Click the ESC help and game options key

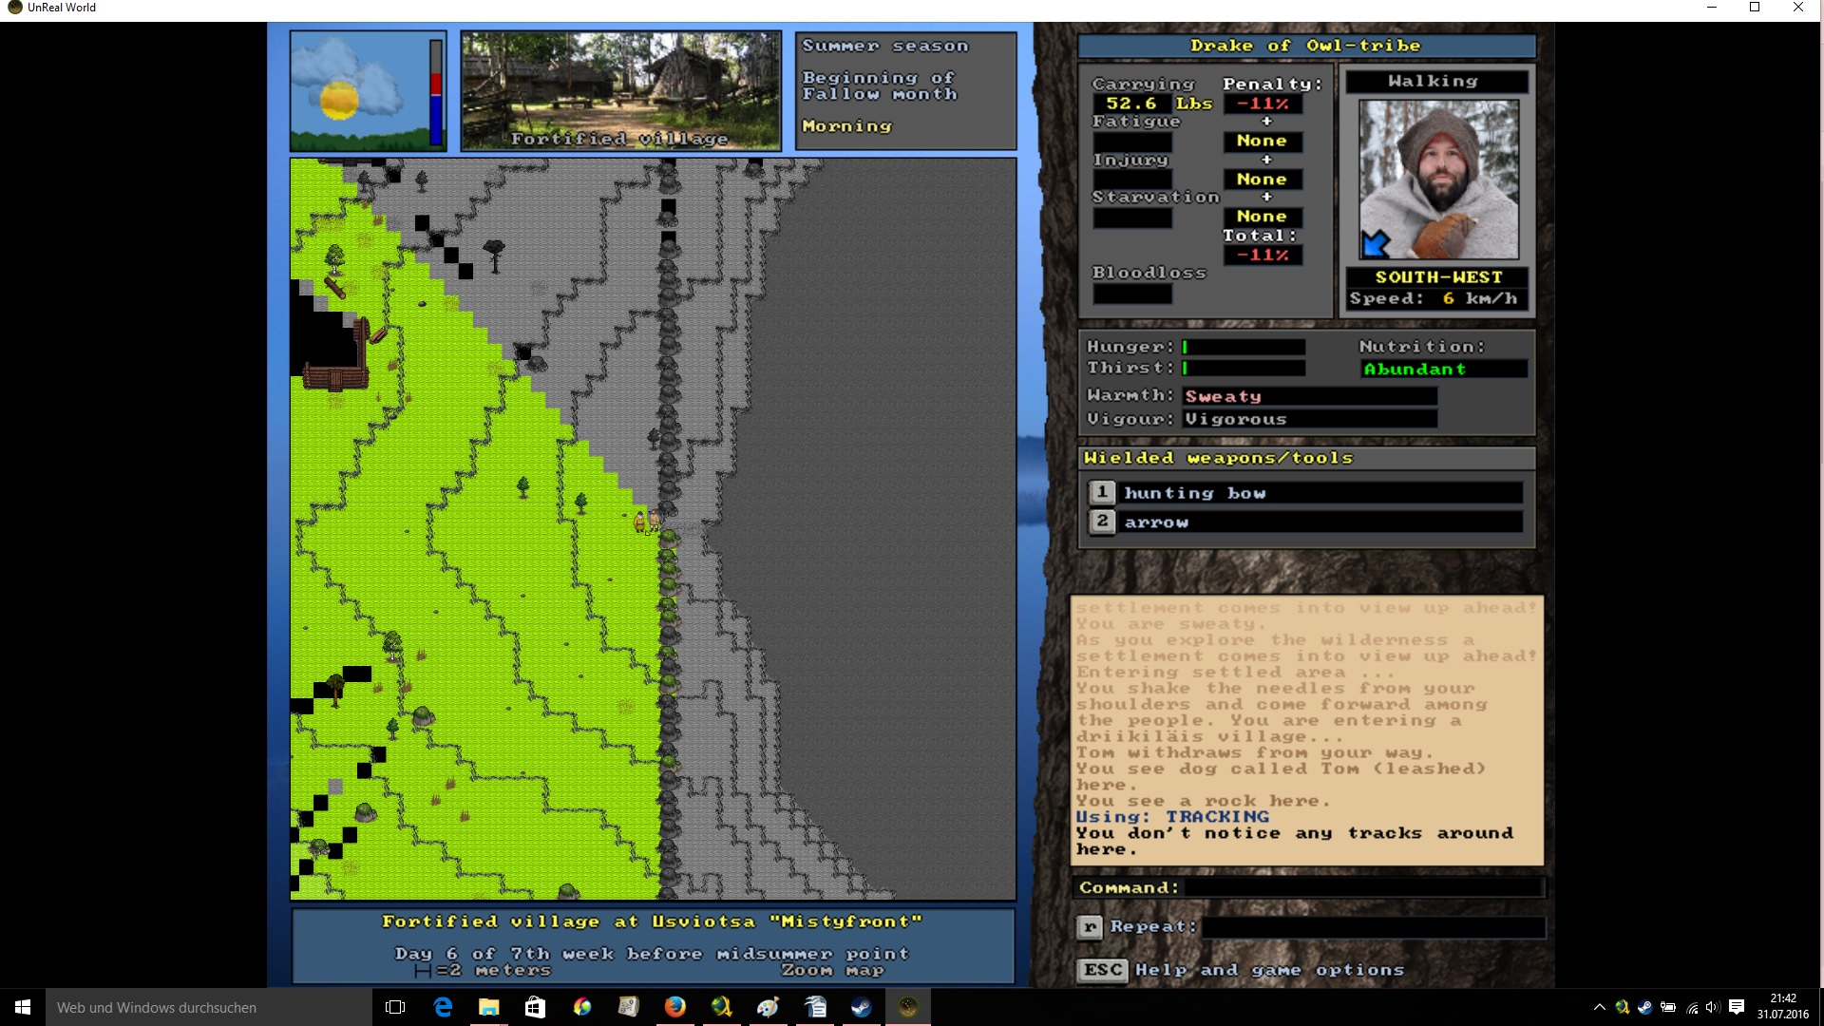point(1102,970)
